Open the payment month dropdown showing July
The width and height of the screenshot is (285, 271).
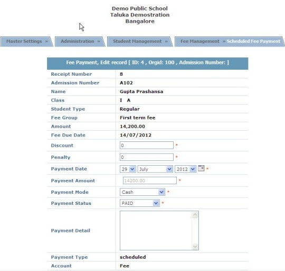pyautogui.click(x=155, y=169)
